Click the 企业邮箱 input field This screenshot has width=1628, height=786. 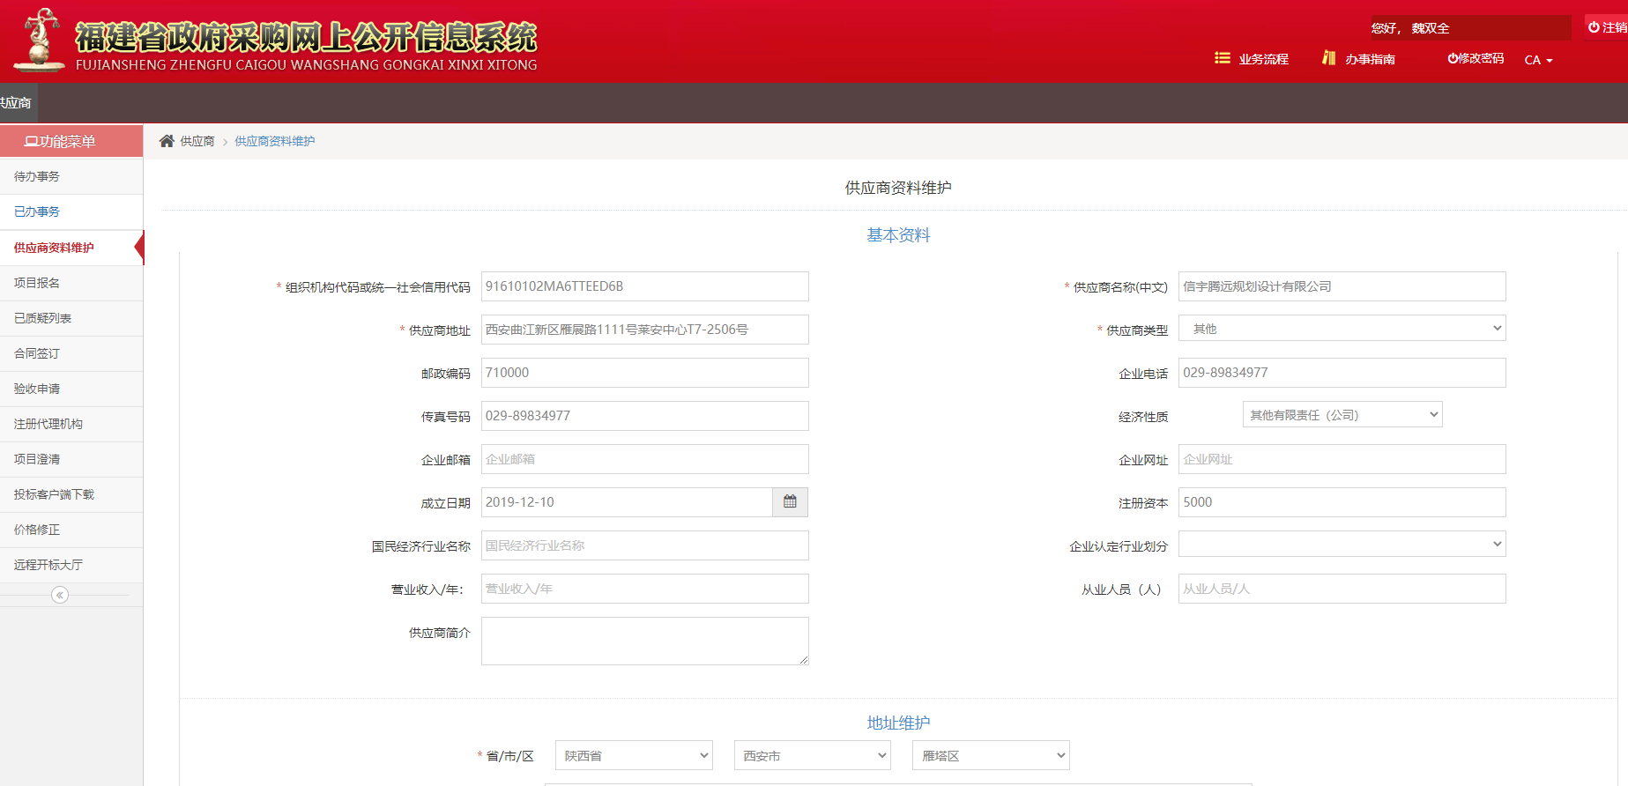(x=644, y=459)
